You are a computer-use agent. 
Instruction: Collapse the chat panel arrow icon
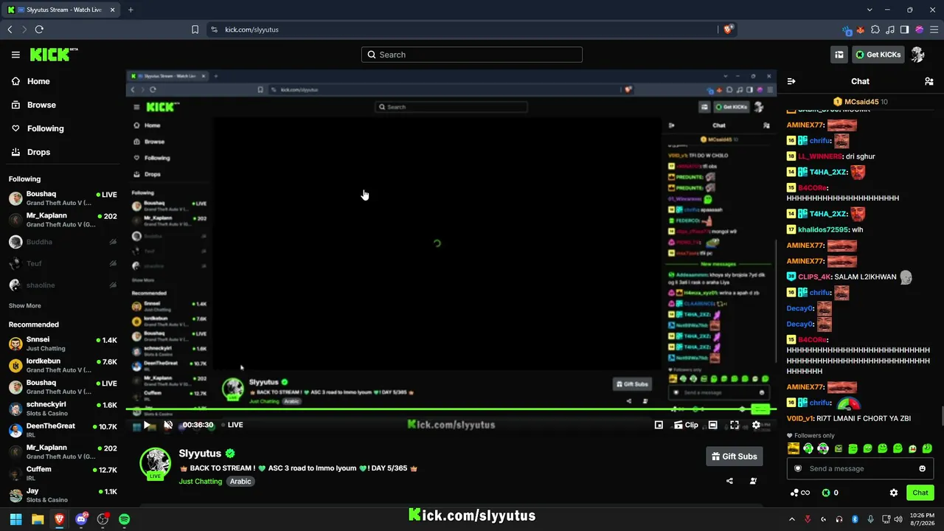point(791,81)
